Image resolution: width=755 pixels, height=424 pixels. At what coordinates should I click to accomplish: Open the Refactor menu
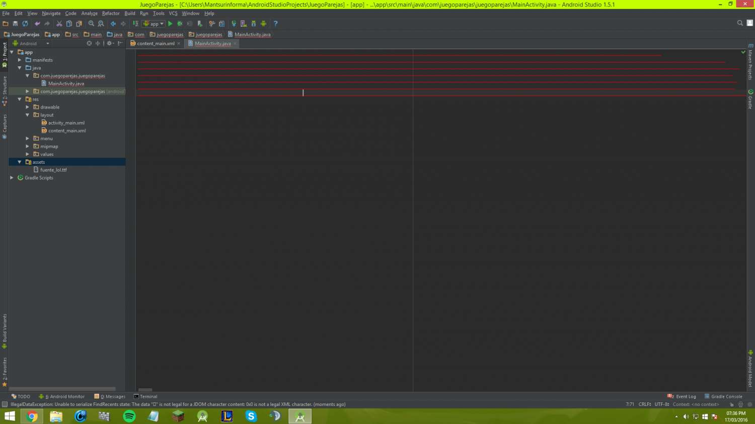111,14
